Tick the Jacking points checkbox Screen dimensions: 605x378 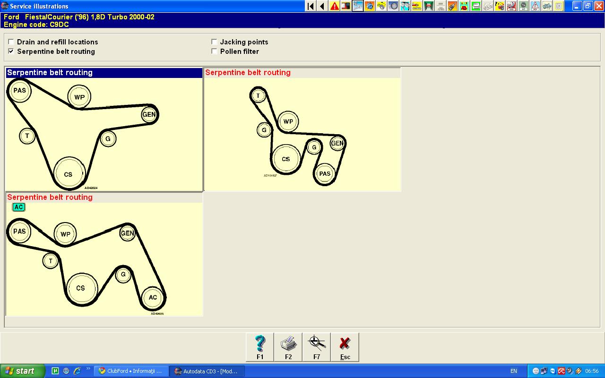point(214,42)
